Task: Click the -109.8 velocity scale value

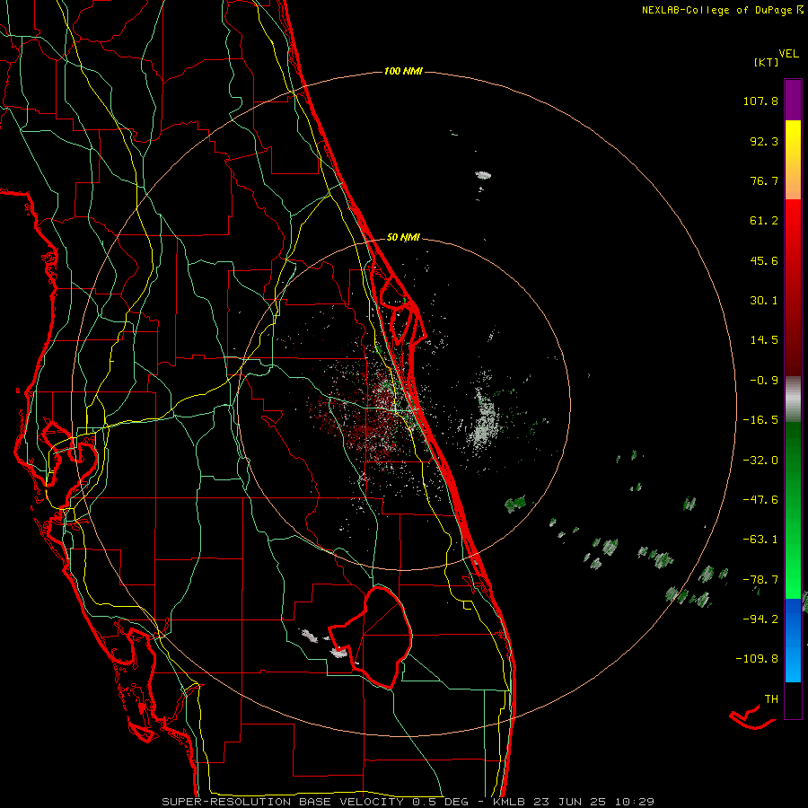Action: tap(757, 659)
